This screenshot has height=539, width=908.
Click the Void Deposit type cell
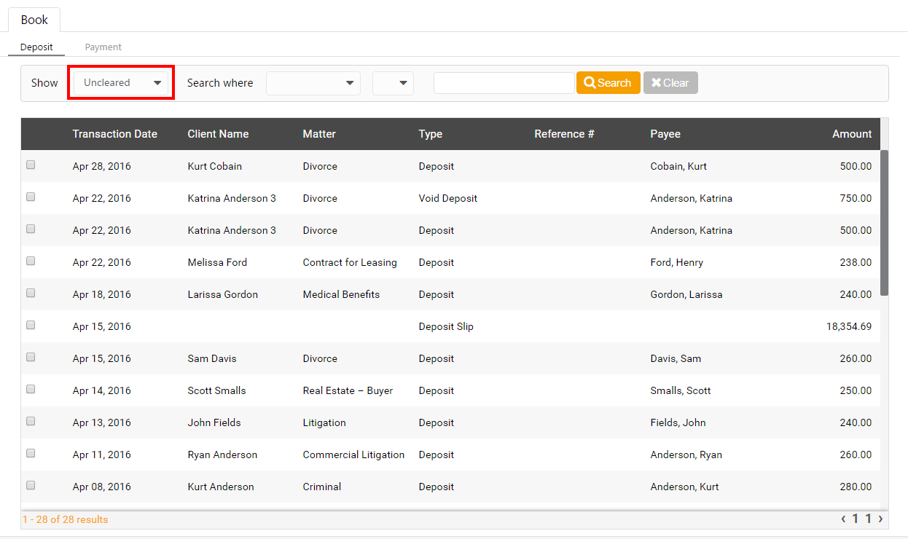coord(448,198)
